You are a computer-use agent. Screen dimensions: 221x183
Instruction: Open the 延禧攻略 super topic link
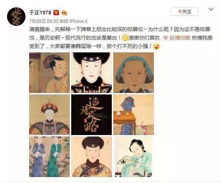tap(180, 38)
